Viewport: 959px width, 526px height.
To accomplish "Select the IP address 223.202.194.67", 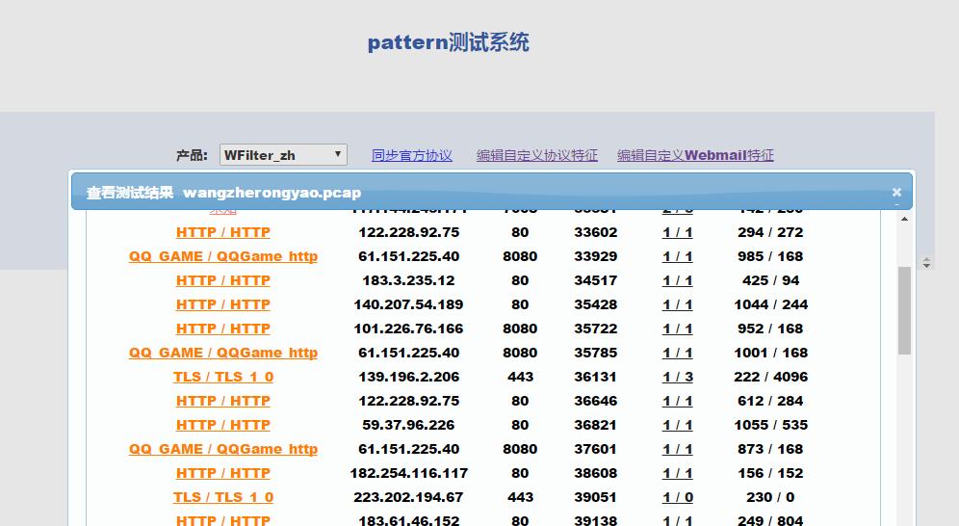I will coord(408,497).
